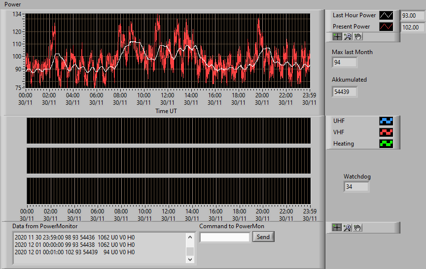Open the Present Power plot legend icon
426x269 pixels.
coord(386,27)
